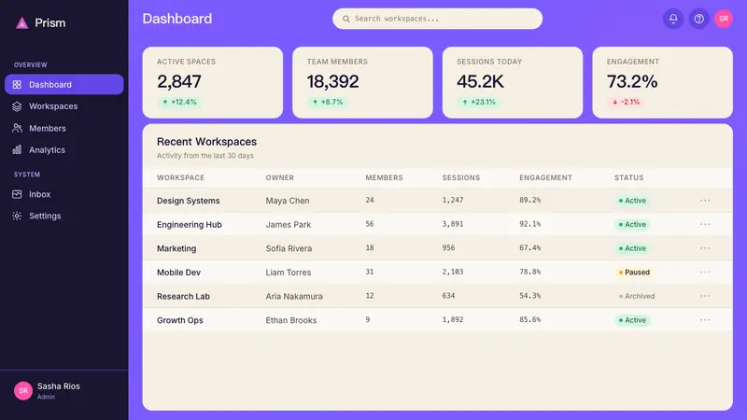This screenshot has width=747, height=420.
Task: Click the 92.1% engagement value
Action: tap(529, 224)
